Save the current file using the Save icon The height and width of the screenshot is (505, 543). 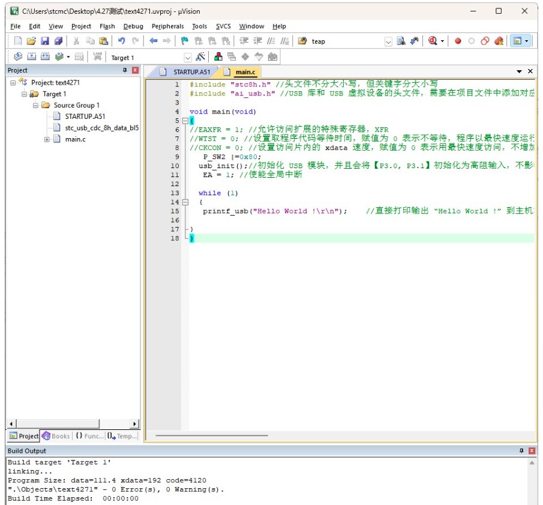(45, 41)
